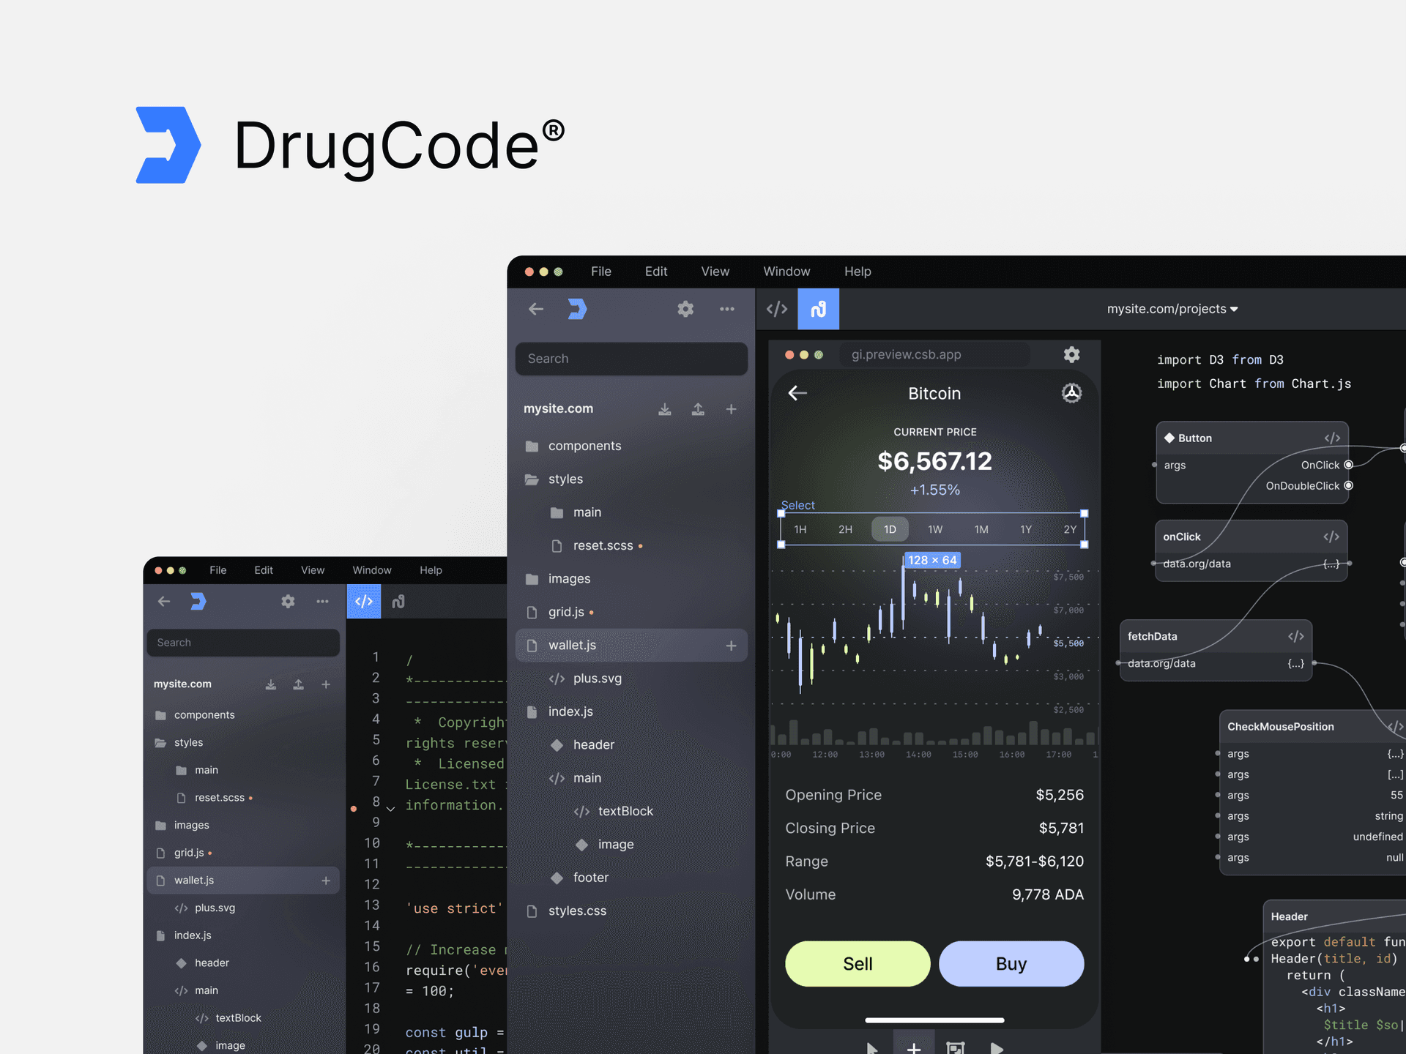Click the Sell button
Image resolution: width=1406 pixels, height=1054 pixels.
tap(858, 964)
